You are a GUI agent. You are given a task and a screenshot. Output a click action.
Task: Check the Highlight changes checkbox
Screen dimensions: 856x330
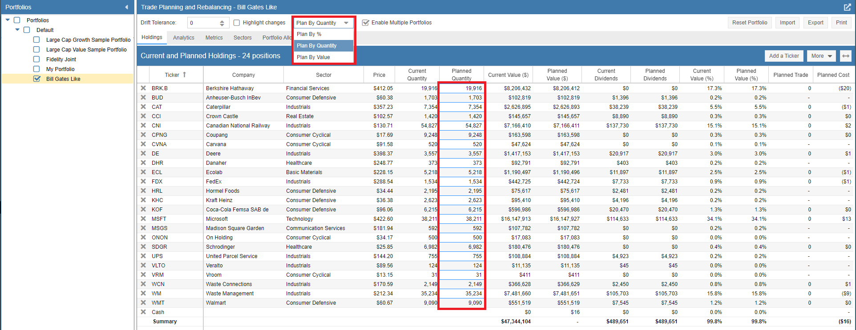click(237, 23)
